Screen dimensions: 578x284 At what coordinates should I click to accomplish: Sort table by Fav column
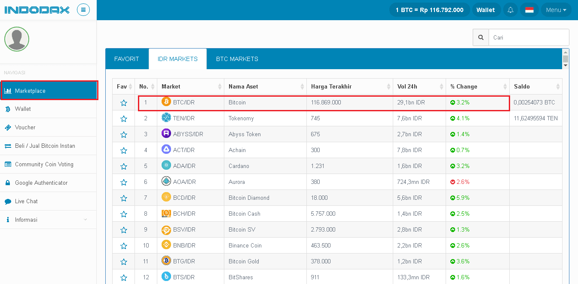[x=123, y=86]
